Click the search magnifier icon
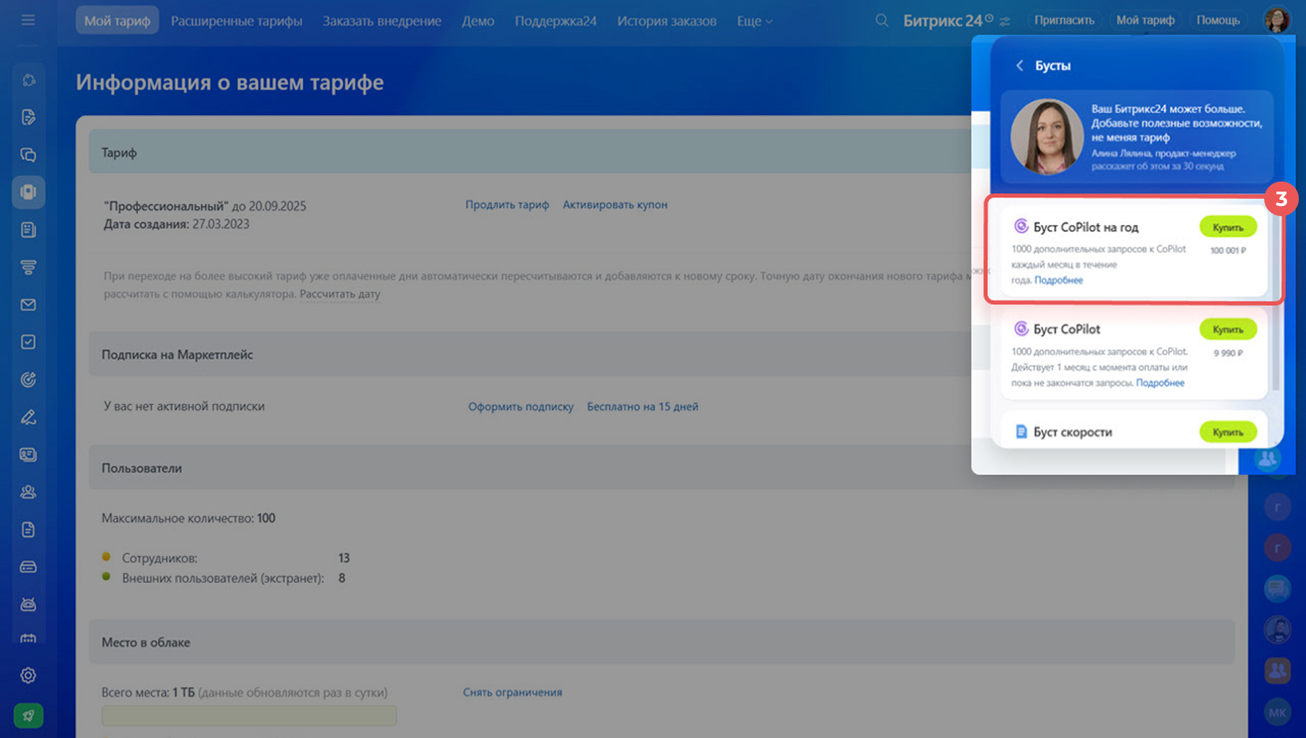This screenshot has width=1306, height=738. click(x=882, y=20)
